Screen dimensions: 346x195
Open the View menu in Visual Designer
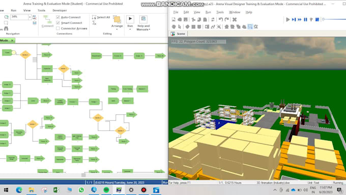pyautogui.click(x=197, y=12)
